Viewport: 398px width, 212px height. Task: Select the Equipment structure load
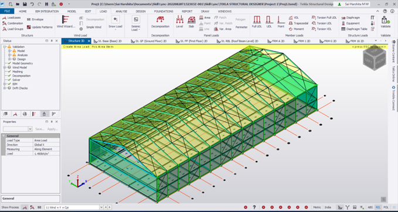pos(351,23)
